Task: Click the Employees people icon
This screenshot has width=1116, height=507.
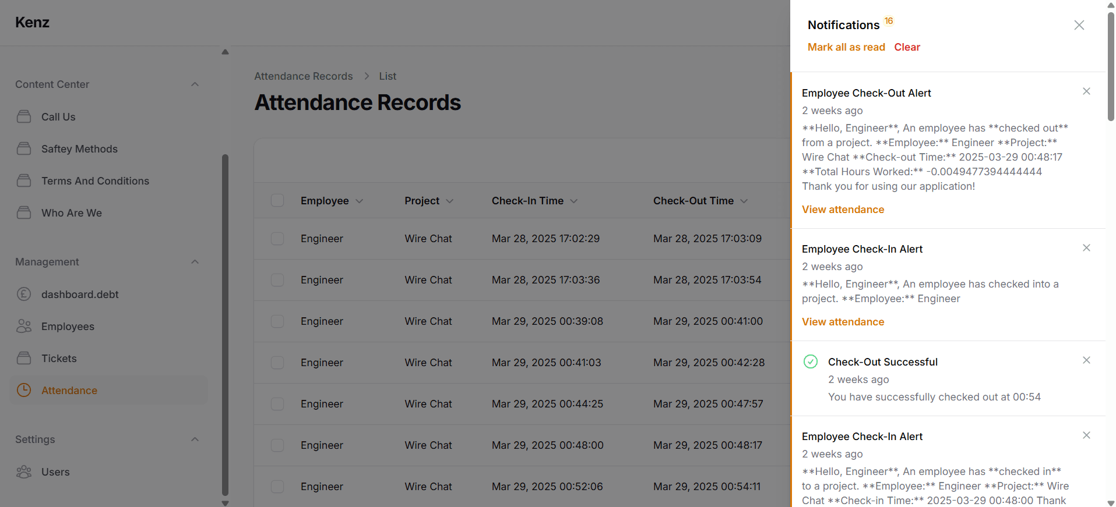Action: point(24,326)
